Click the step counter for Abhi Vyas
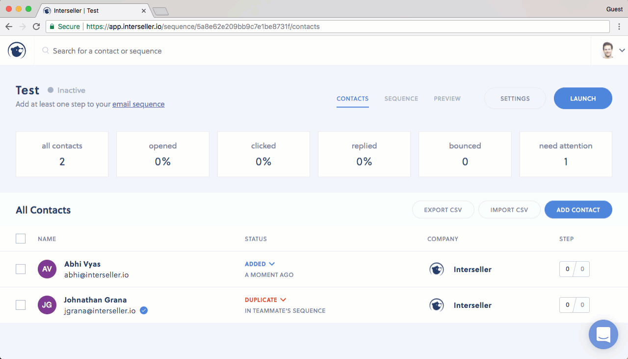This screenshot has width=628, height=359. pyautogui.click(x=575, y=269)
